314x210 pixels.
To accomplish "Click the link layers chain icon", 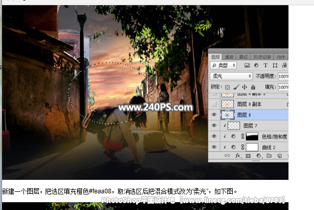I will coord(227,155).
